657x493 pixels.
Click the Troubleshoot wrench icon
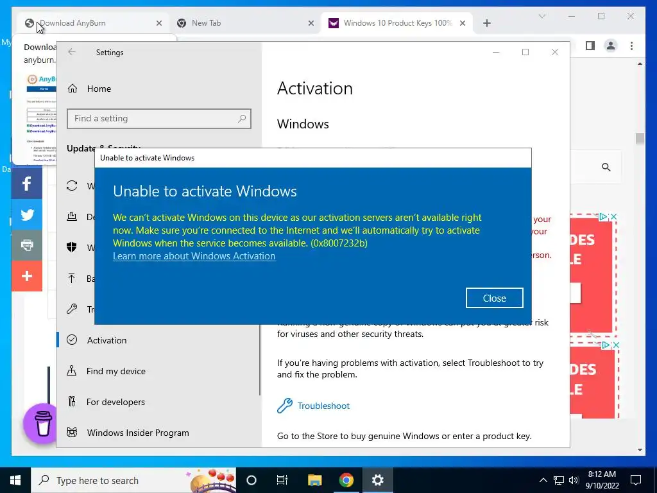[285, 406]
